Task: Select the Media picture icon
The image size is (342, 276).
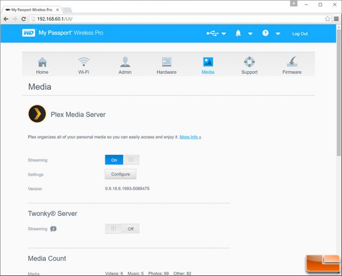Action: click(208, 62)
